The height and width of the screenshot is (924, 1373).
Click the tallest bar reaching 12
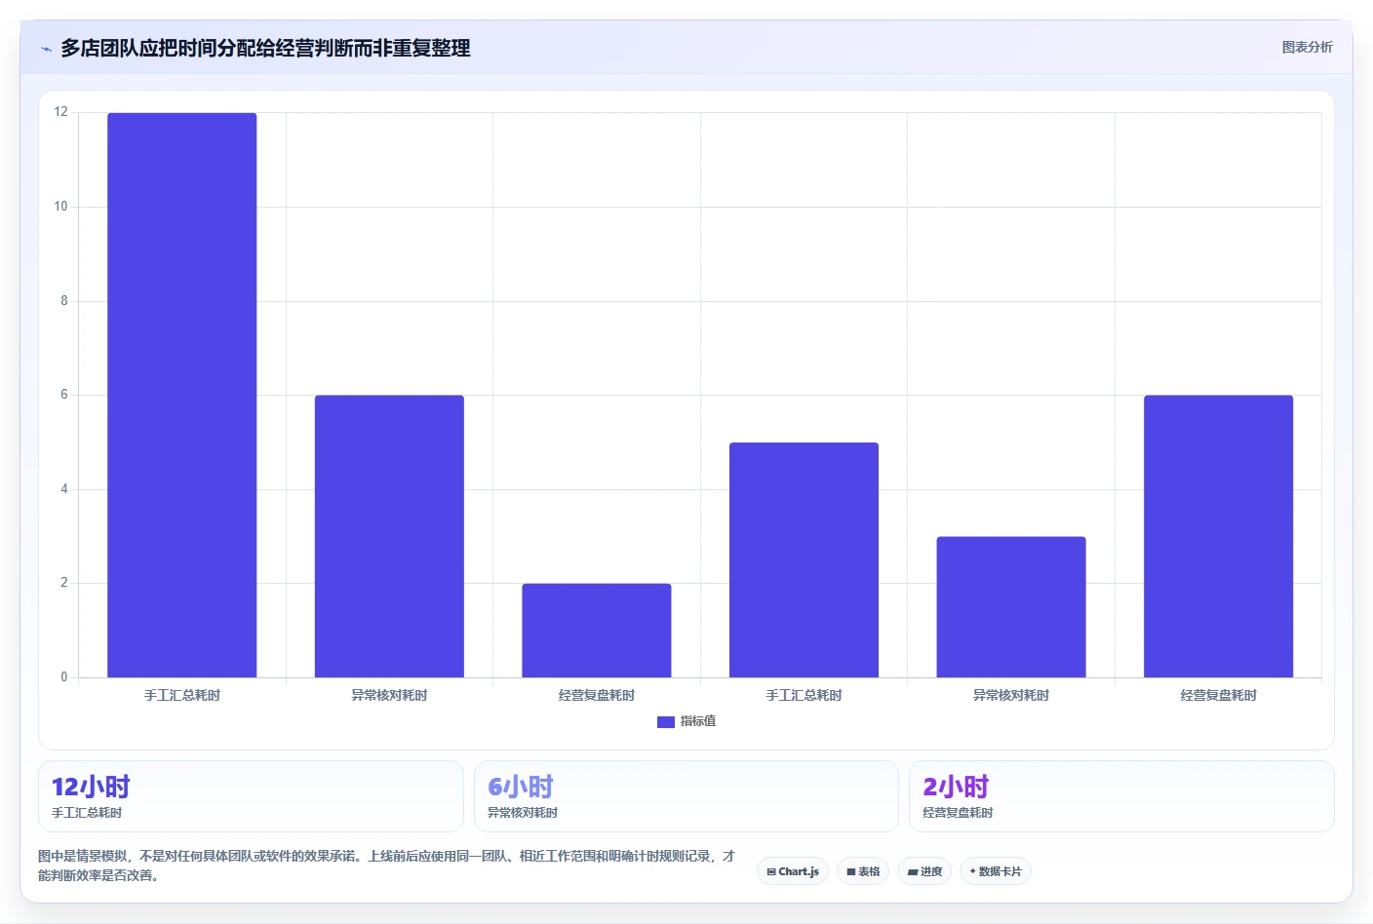point(182,395)
